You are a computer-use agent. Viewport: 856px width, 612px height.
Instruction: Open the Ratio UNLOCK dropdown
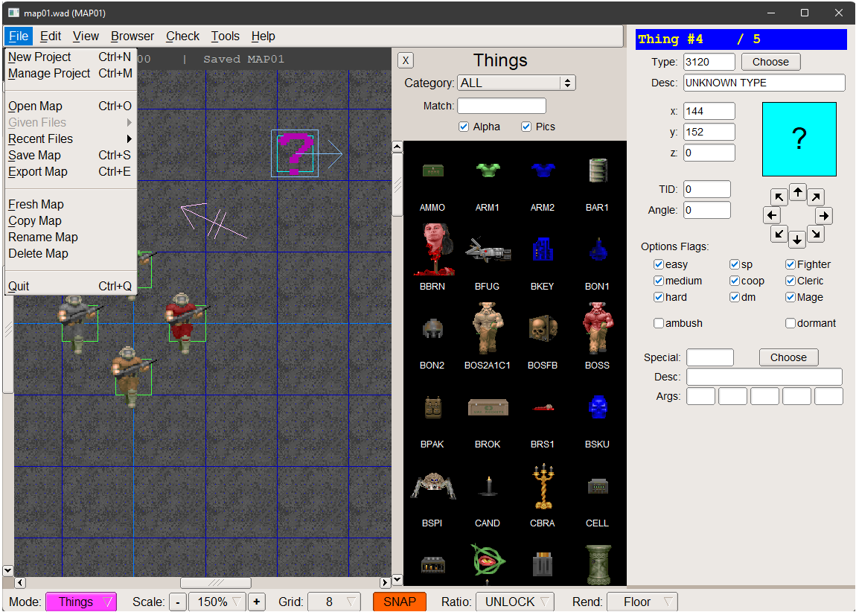click(515, 602)
